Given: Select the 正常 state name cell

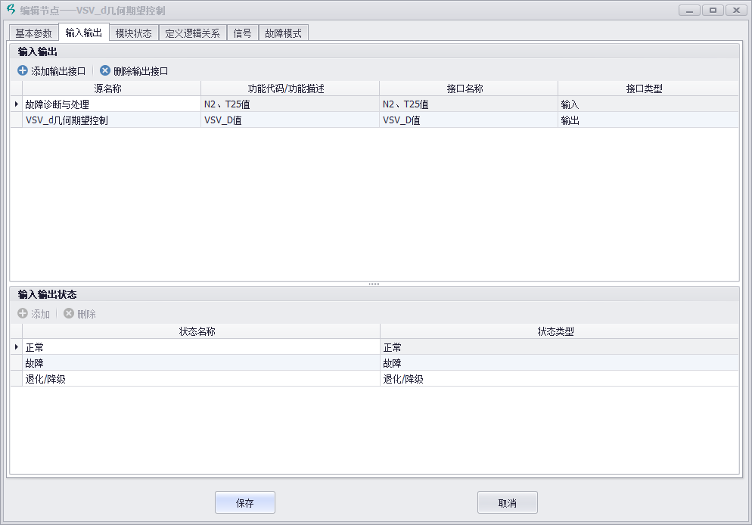Looking at the screenshot, I should tap(201, 347).
